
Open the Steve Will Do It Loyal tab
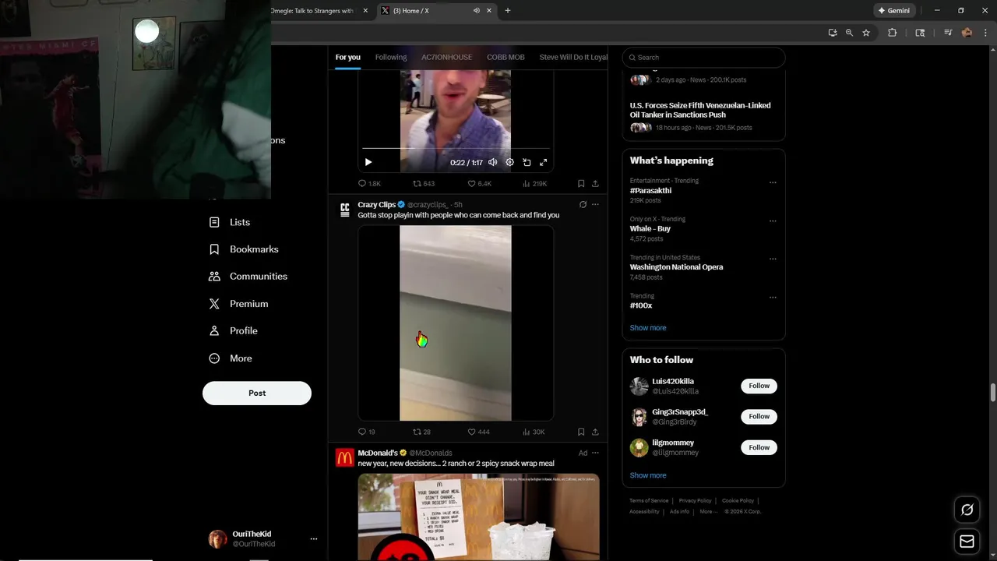pyautogui.click(x=573, y=57)
